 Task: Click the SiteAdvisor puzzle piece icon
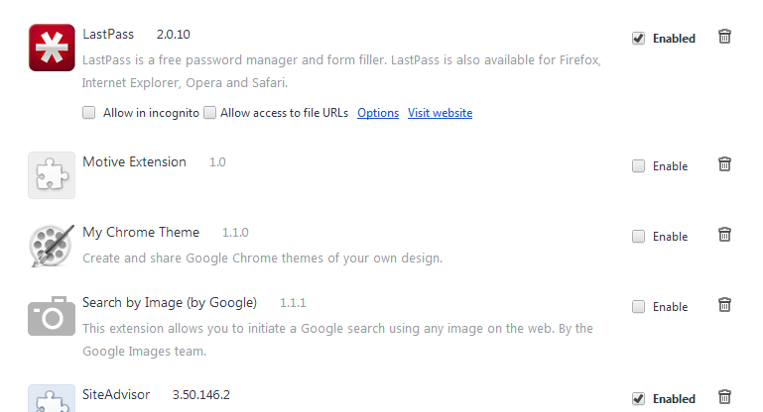pos(52,398)
